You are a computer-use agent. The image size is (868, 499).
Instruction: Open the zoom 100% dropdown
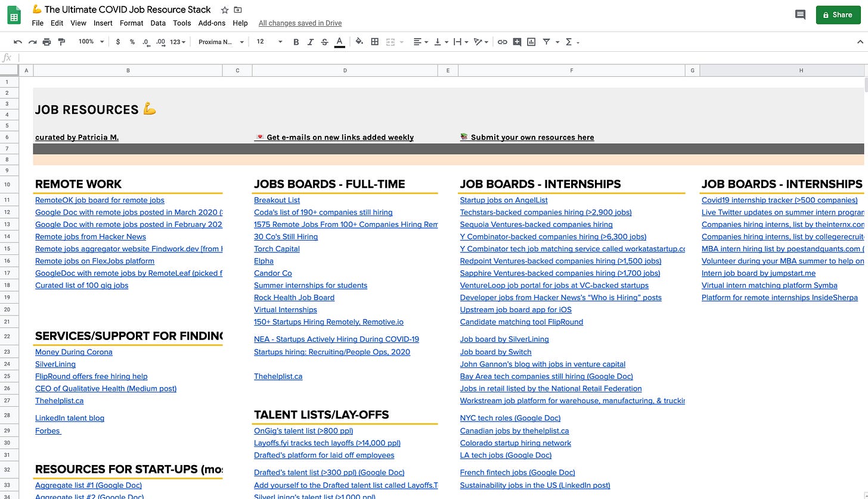click(91, 42)
